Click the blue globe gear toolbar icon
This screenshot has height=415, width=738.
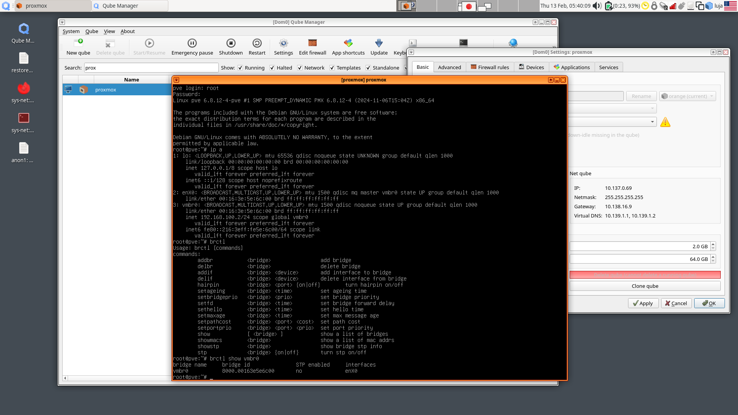point(513,43)
